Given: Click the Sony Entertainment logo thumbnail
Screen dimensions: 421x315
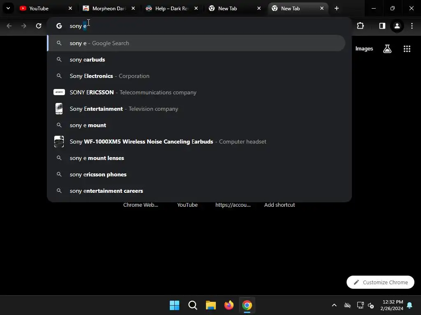Looking at the screenshot, I should tap(59, 109).
